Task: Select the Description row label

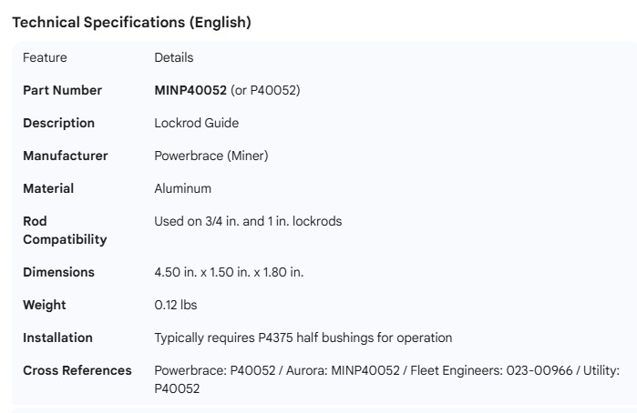Action: [58, 123]
